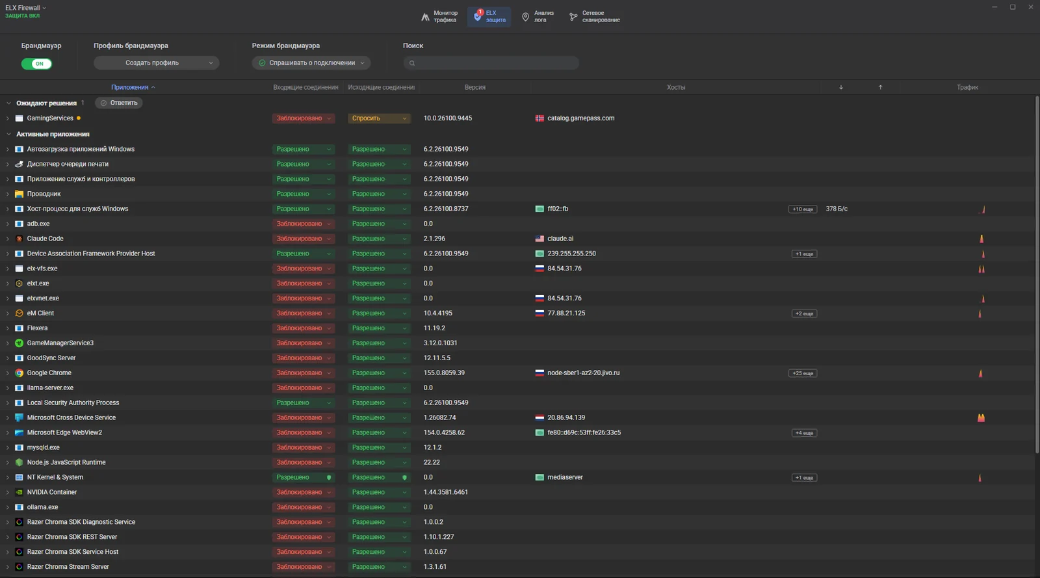Collapse the Ожидают решения group
The image size is (1040, 578).
[8, 103]
